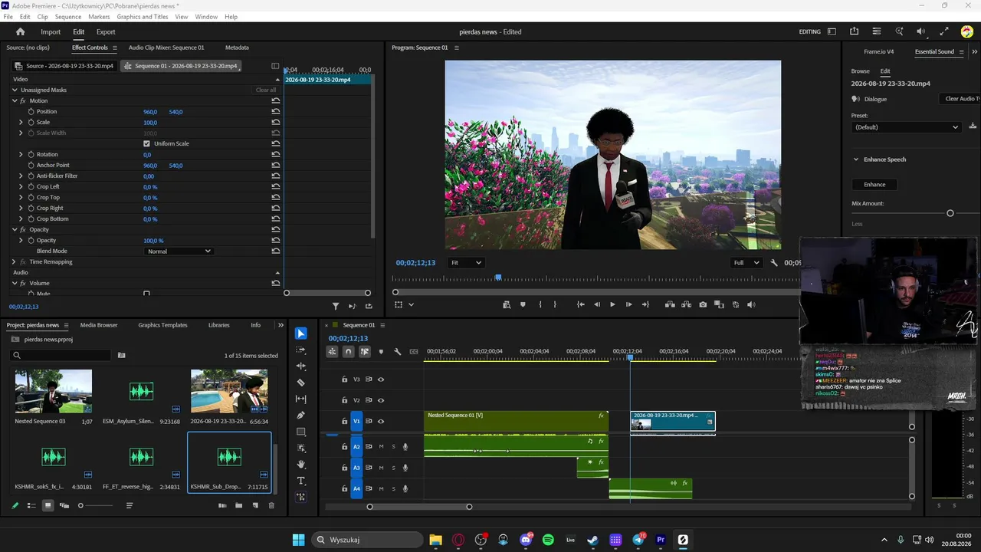Select the Ripple Edit tool
Screen dimensions: 981x552
coord(301,366)
